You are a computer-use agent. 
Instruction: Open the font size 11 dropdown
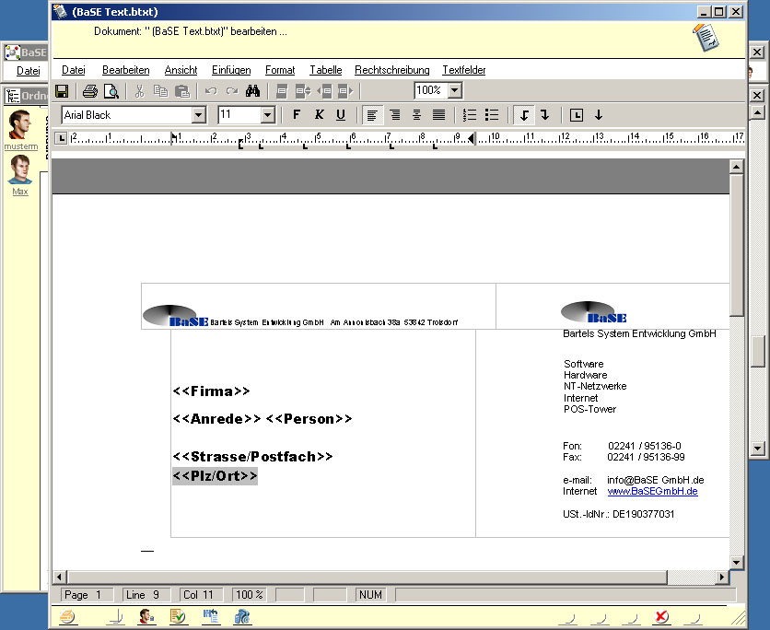[x=268, y=115]
